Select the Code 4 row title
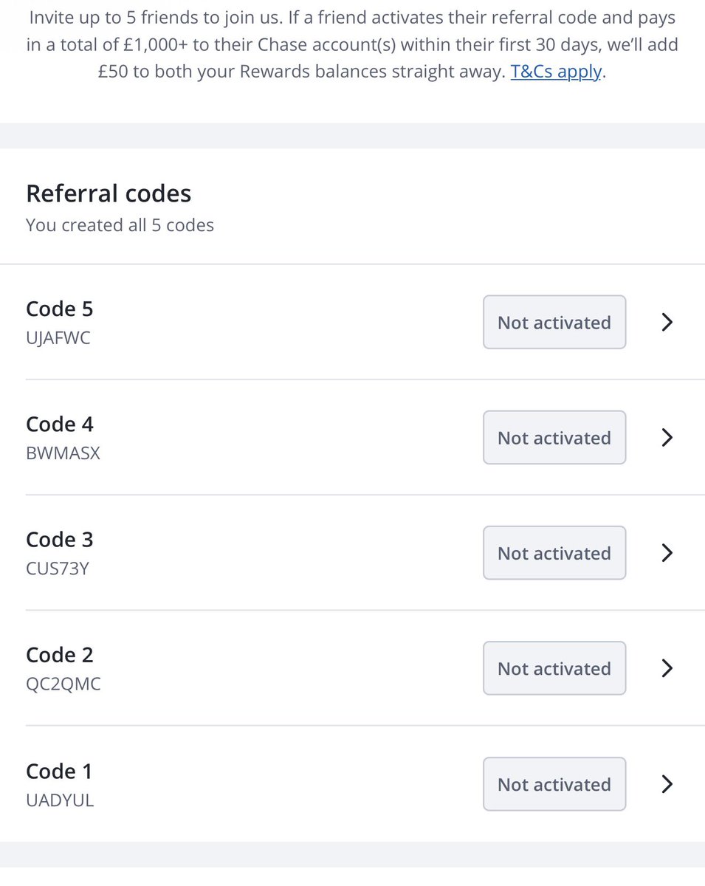Image resolution: width=705 pixels, height=886 pixels. pos(60,424)
